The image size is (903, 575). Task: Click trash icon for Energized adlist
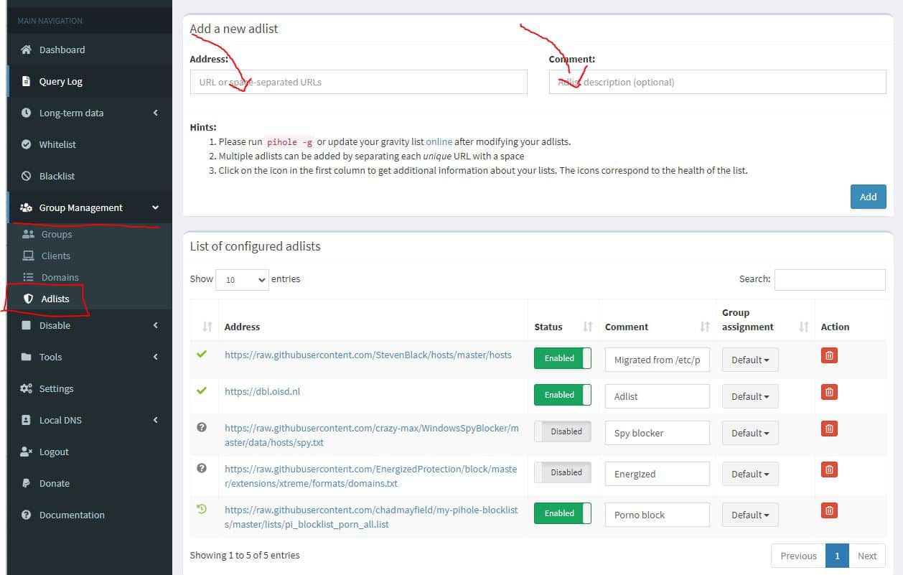[x=829, y=469]
